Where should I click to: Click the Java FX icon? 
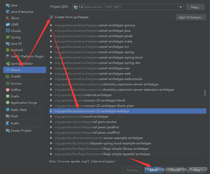point(8,43)
